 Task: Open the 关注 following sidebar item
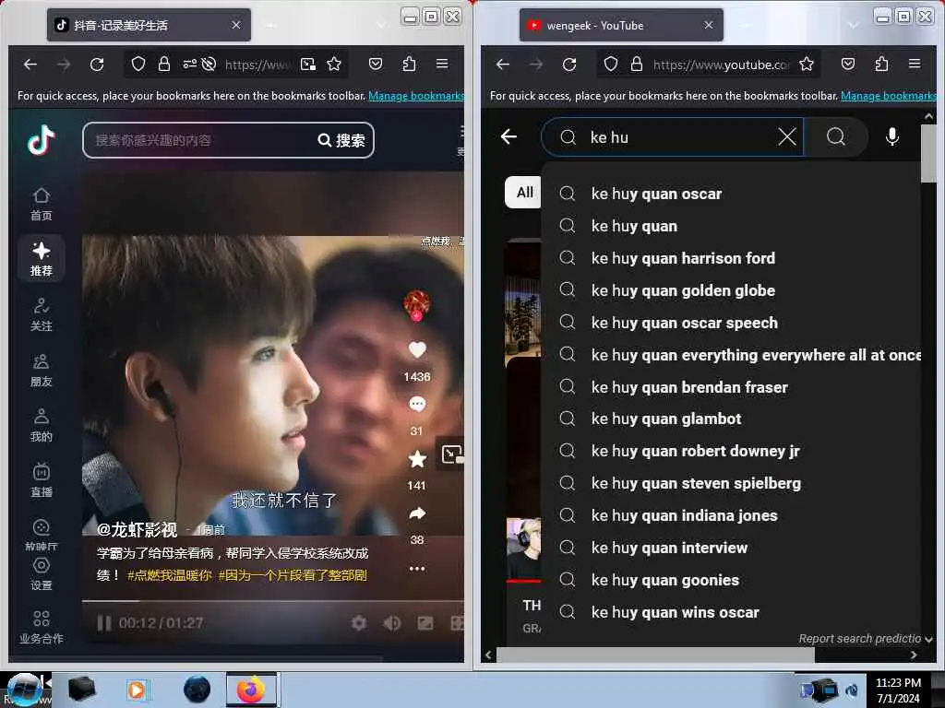click(41, 314)
